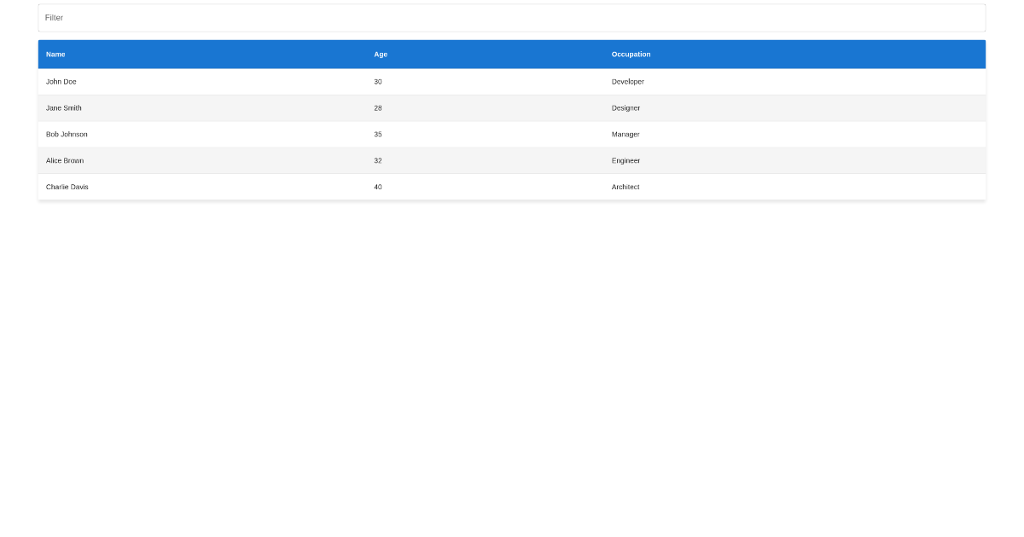Click the Name column header label
This screenshot has width=1024, height=537.
55,54
